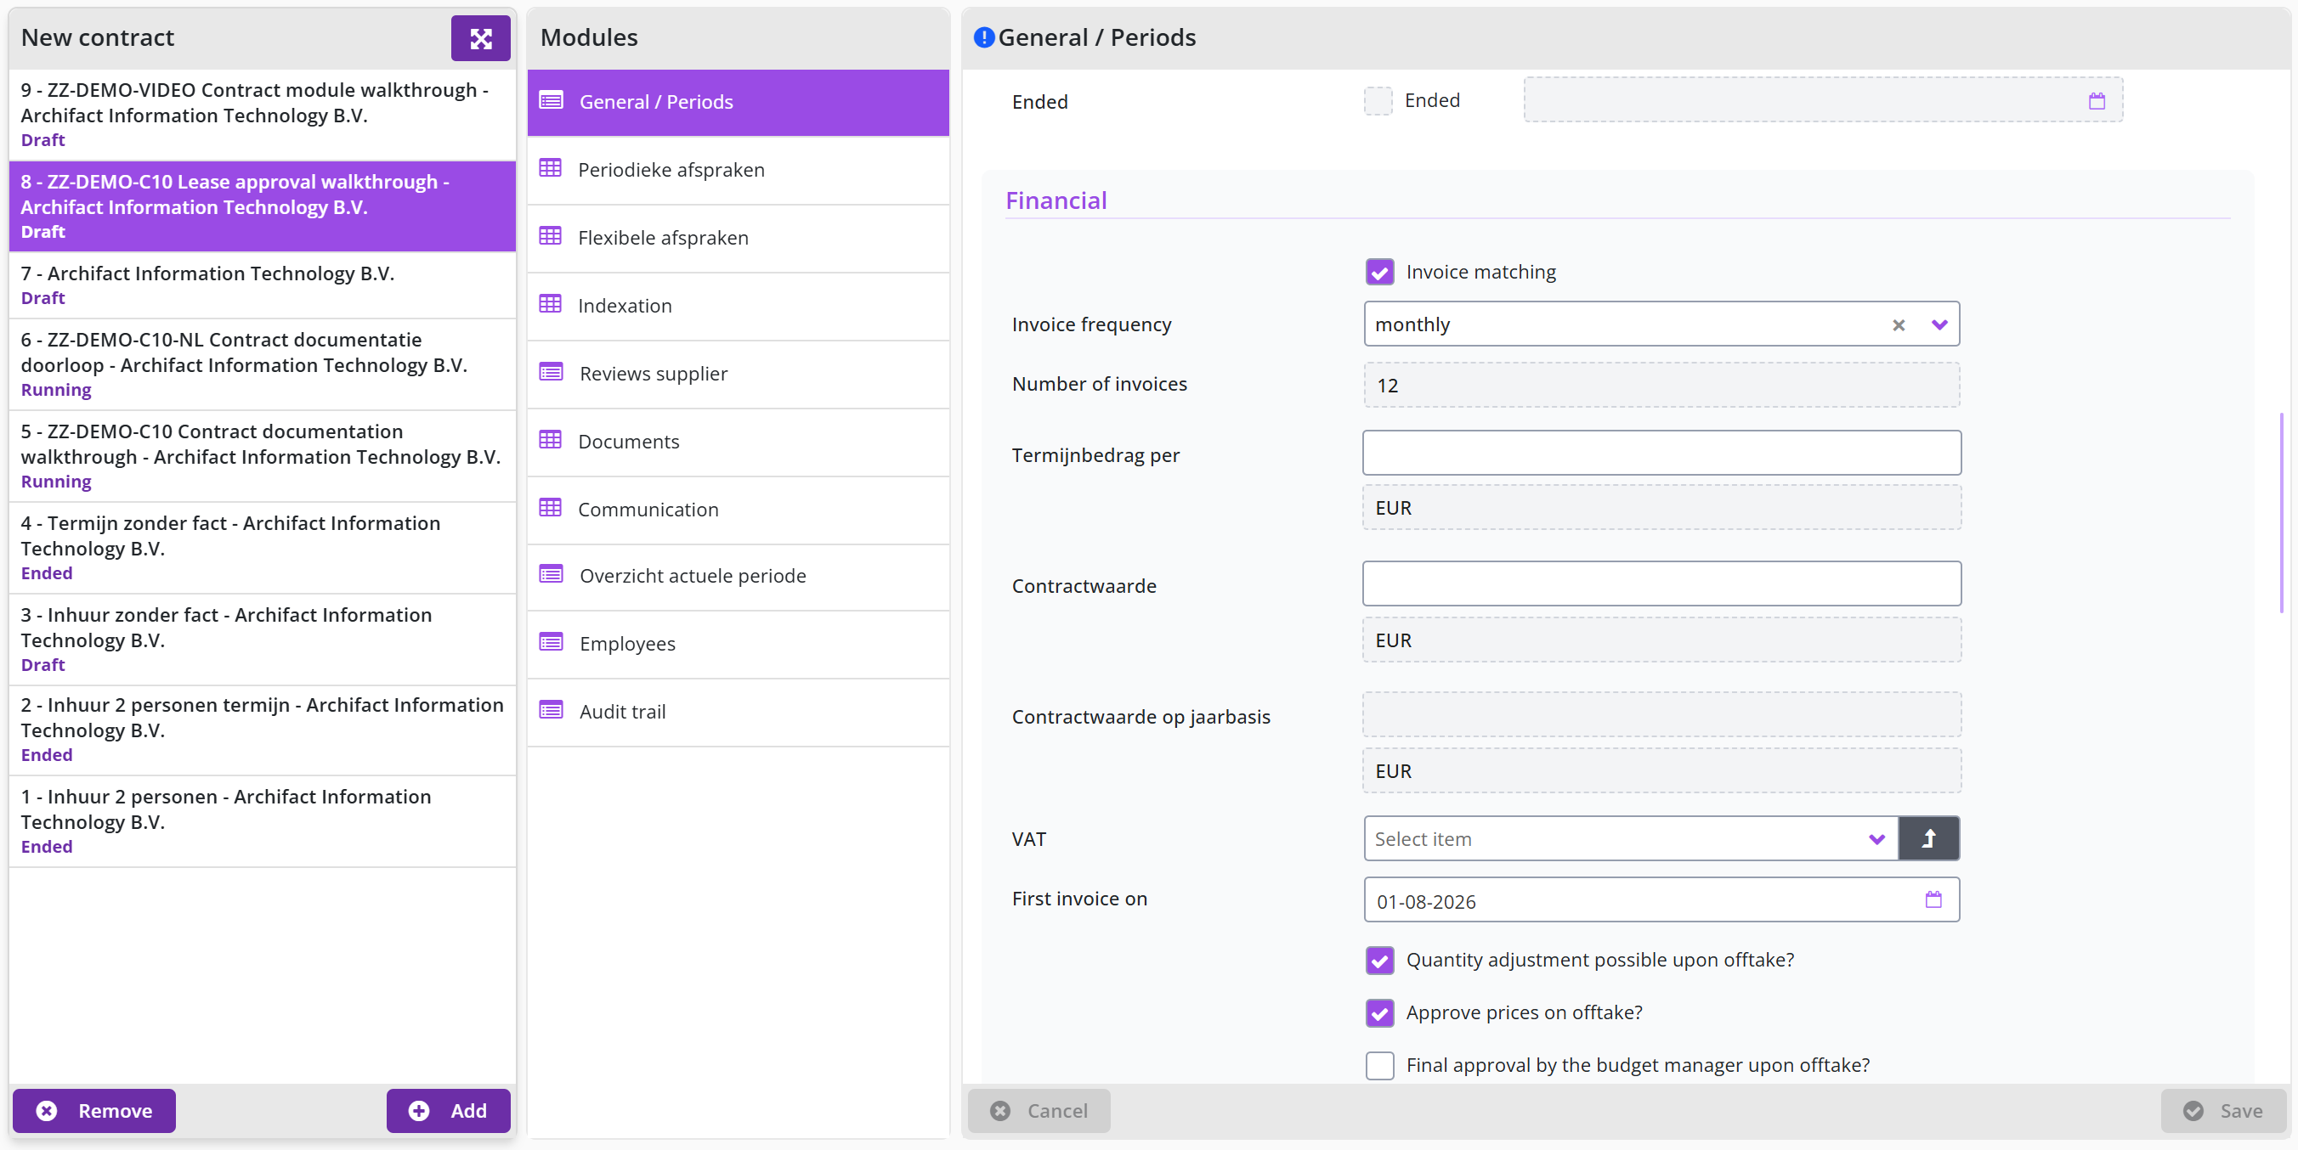The width and height of the screenshot is (2298, 1150).
Task: Uncheck Approve prices on offtake
Action: [1380, 1012]
